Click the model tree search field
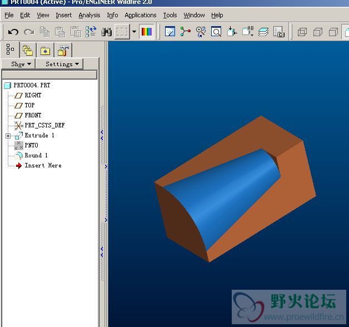 point(49,75)
